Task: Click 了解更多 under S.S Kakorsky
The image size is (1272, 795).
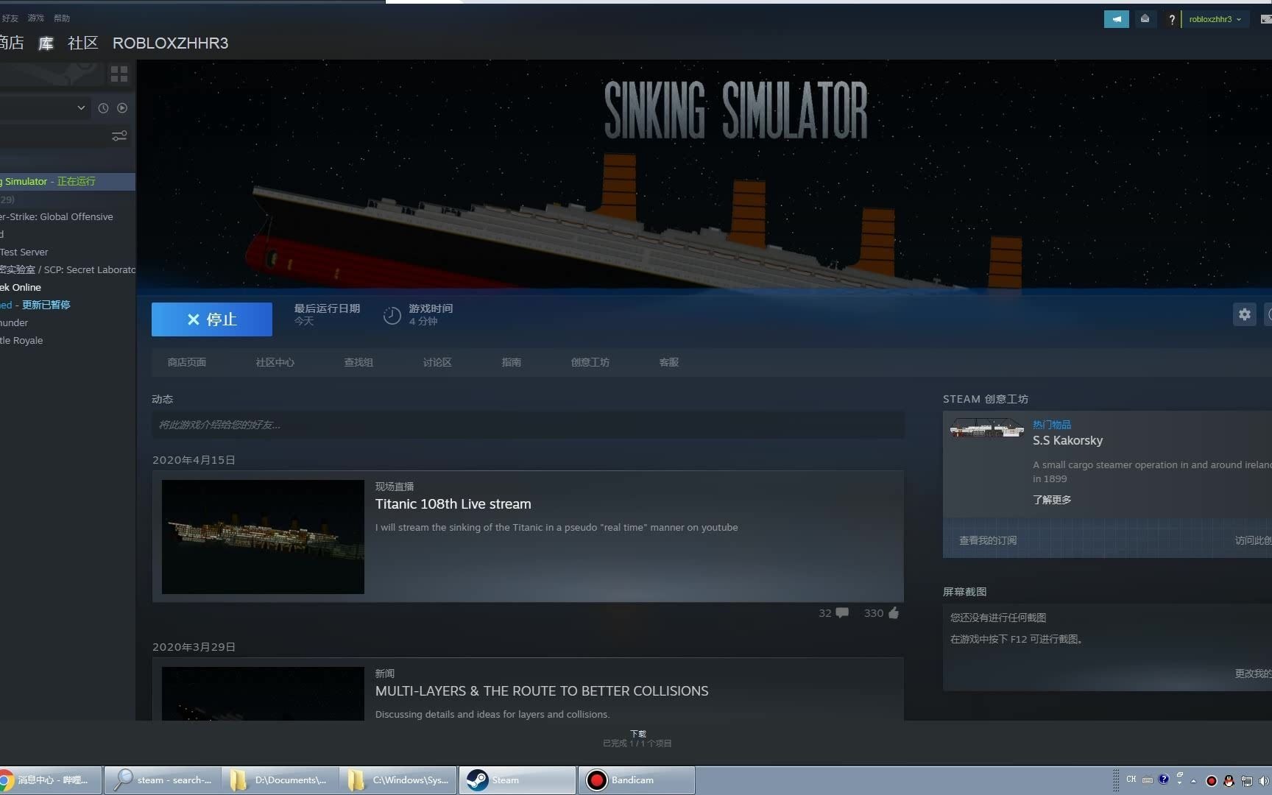Action: (1052, 500)
